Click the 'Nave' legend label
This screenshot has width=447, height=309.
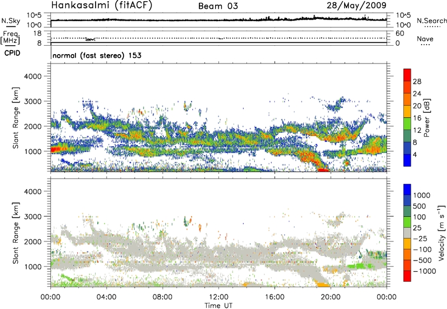click(425, 38)
